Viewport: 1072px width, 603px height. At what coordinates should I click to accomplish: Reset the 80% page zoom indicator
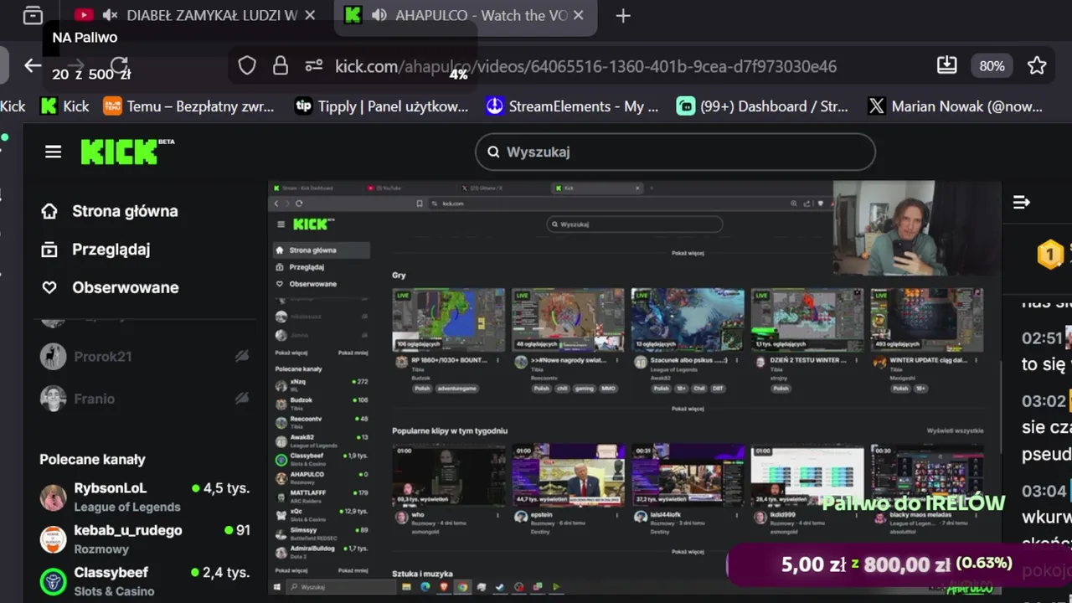(992, 66)
